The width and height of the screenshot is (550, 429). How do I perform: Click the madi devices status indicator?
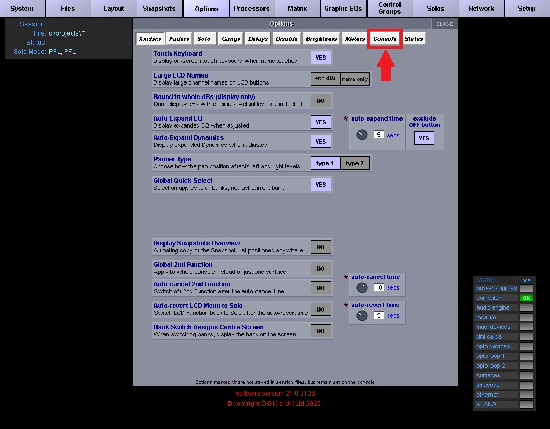tap(526, 327)
